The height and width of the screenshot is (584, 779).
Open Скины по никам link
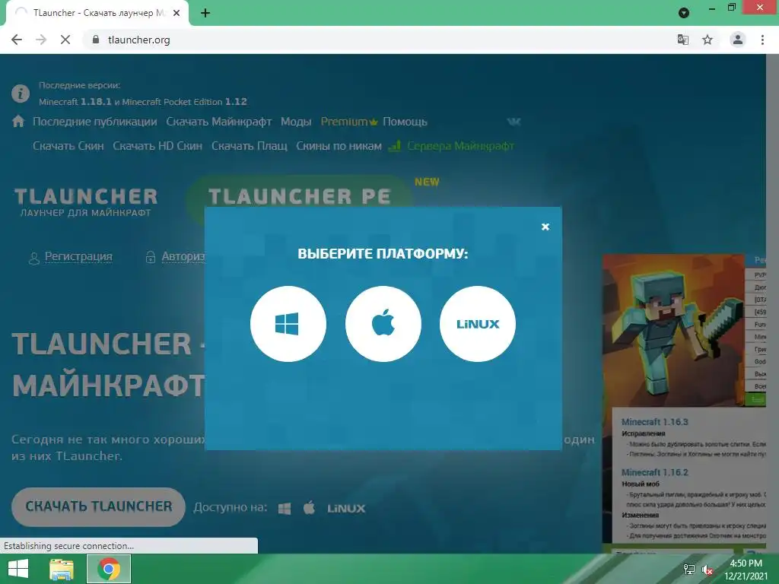(x=339, y=146)
